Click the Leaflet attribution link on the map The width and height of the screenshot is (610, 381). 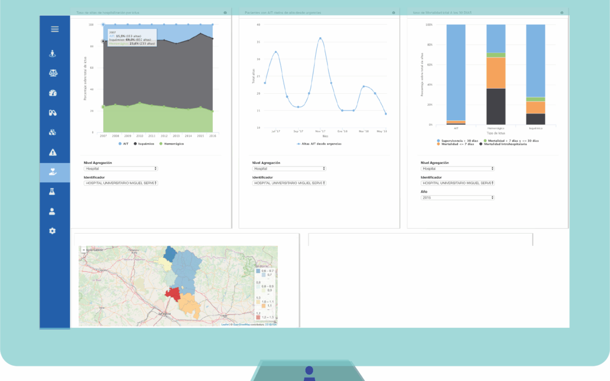pos(224,324)
